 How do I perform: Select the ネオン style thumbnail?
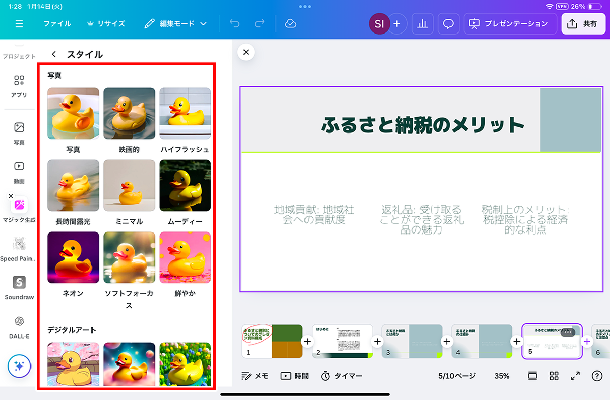(x=73, y=257)
